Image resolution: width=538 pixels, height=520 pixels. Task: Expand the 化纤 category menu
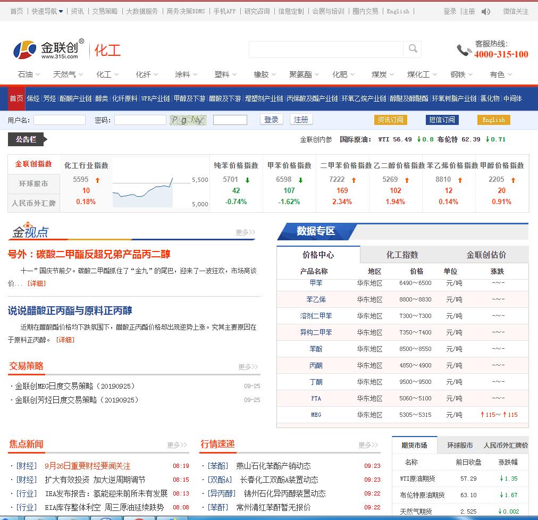pyautogui.click(x=147, y=74)
